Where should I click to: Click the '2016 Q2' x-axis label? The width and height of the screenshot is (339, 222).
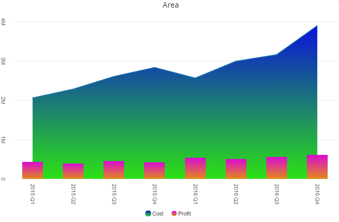click(236, 194)
